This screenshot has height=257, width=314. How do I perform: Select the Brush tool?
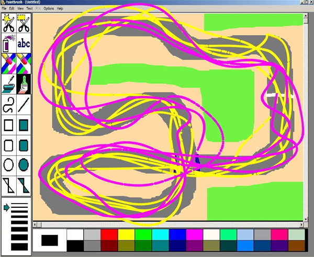point(24,83)
